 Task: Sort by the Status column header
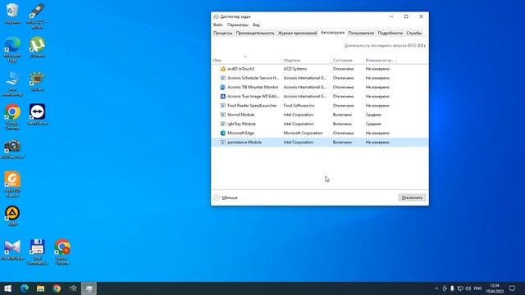click(347, 60)
